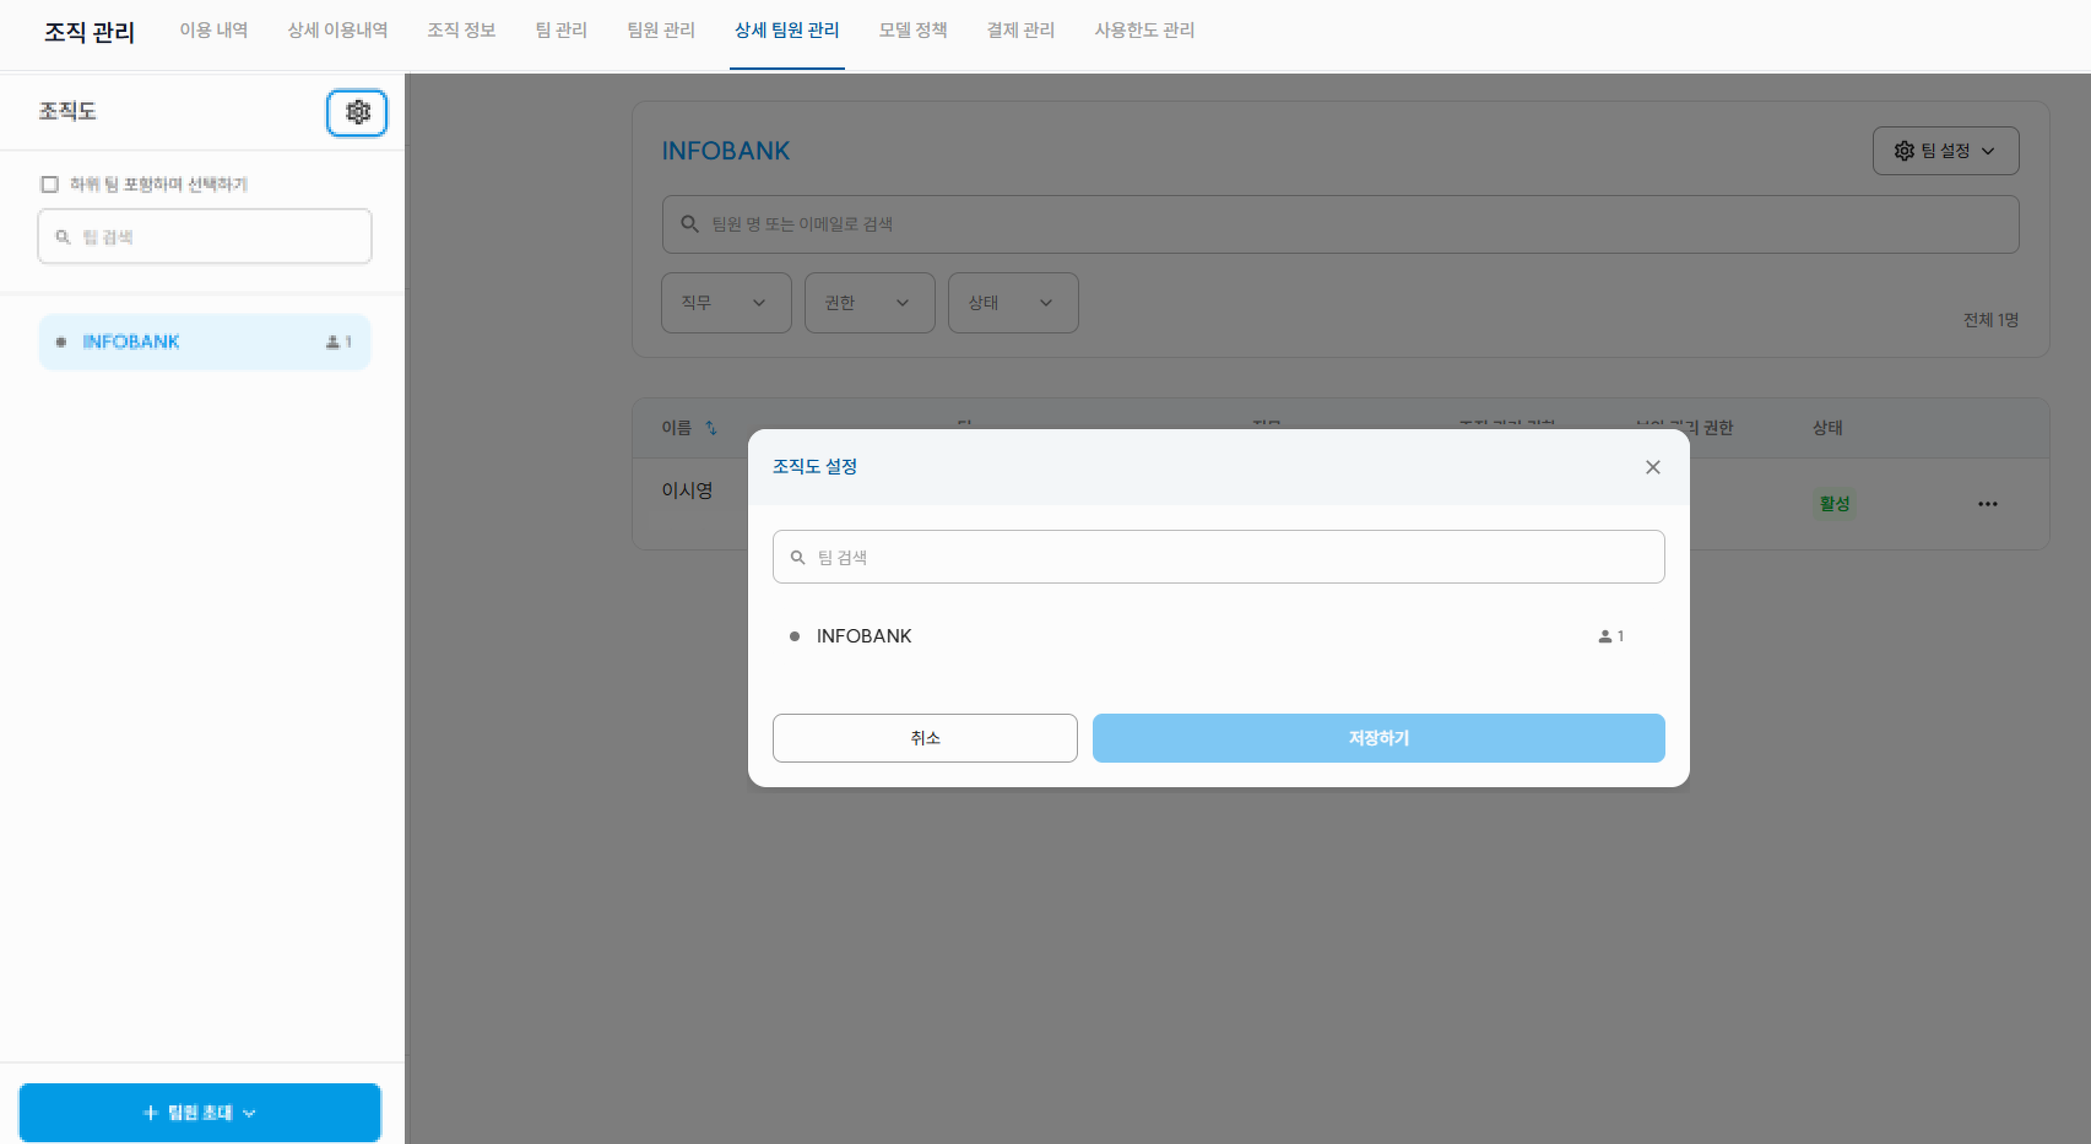Toggle 하위 팀 포함하여 선택하기 checkbox
2091x1144 pixels.
50,184
